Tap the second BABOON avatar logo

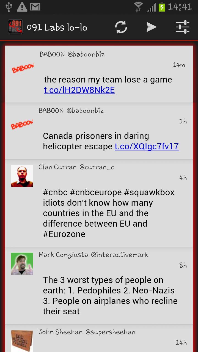[22, 124]
